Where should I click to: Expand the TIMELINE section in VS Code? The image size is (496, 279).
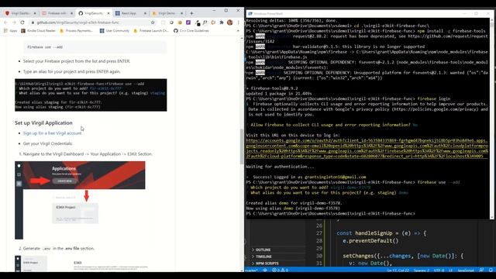point(263,257)
